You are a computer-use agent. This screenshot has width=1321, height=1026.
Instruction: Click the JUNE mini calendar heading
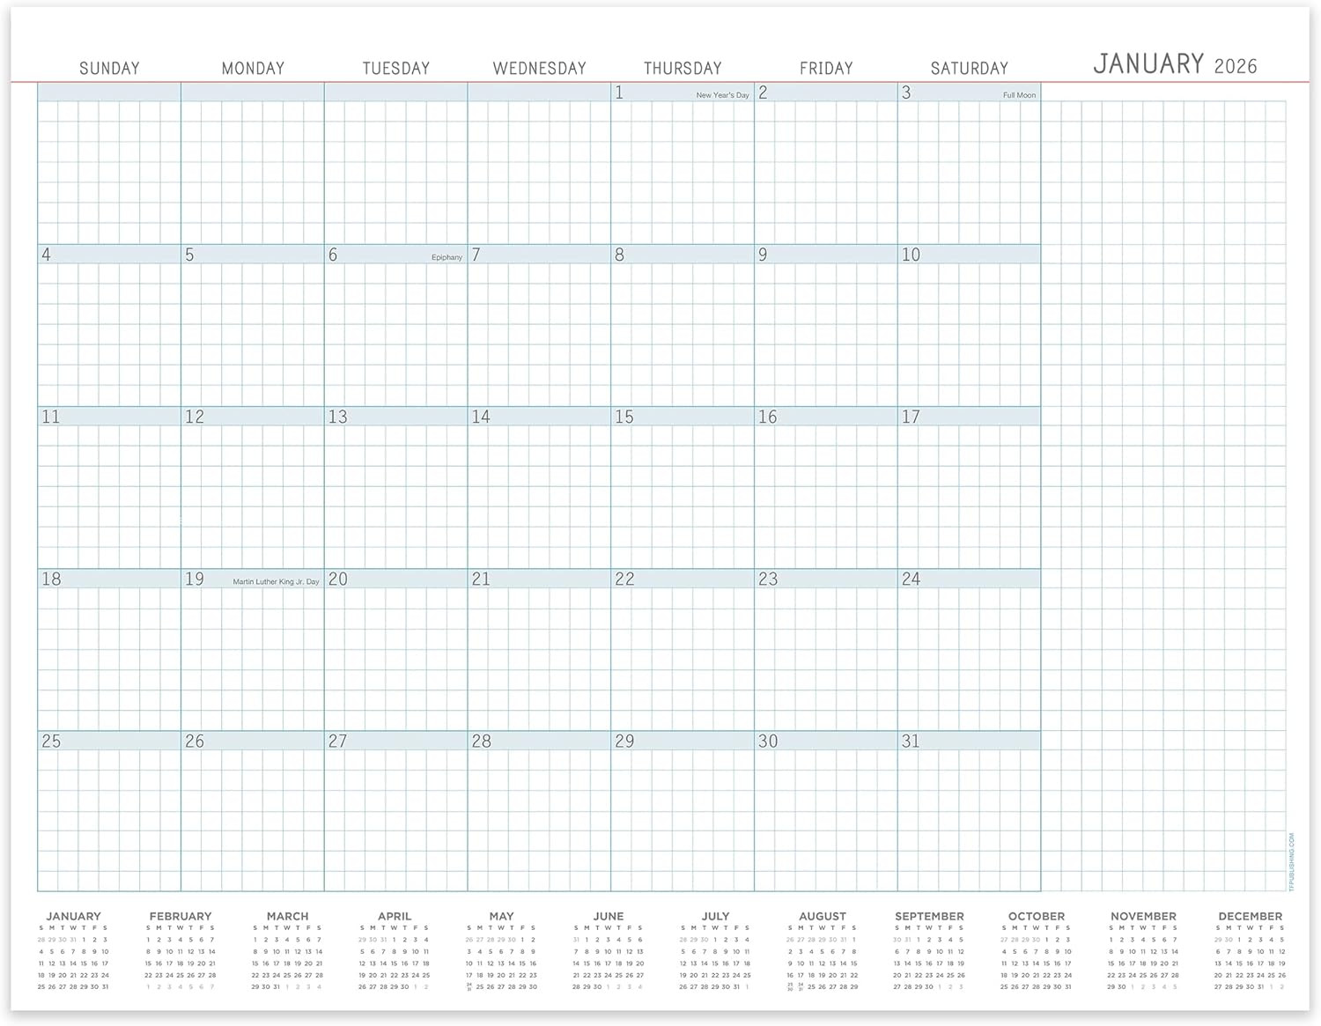pyautogui.click(x=609, y=916)
